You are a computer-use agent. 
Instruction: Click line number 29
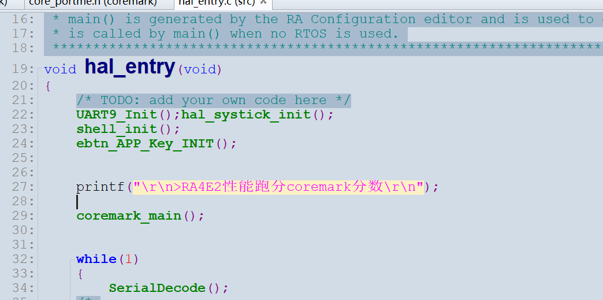[x=23, y=216]
